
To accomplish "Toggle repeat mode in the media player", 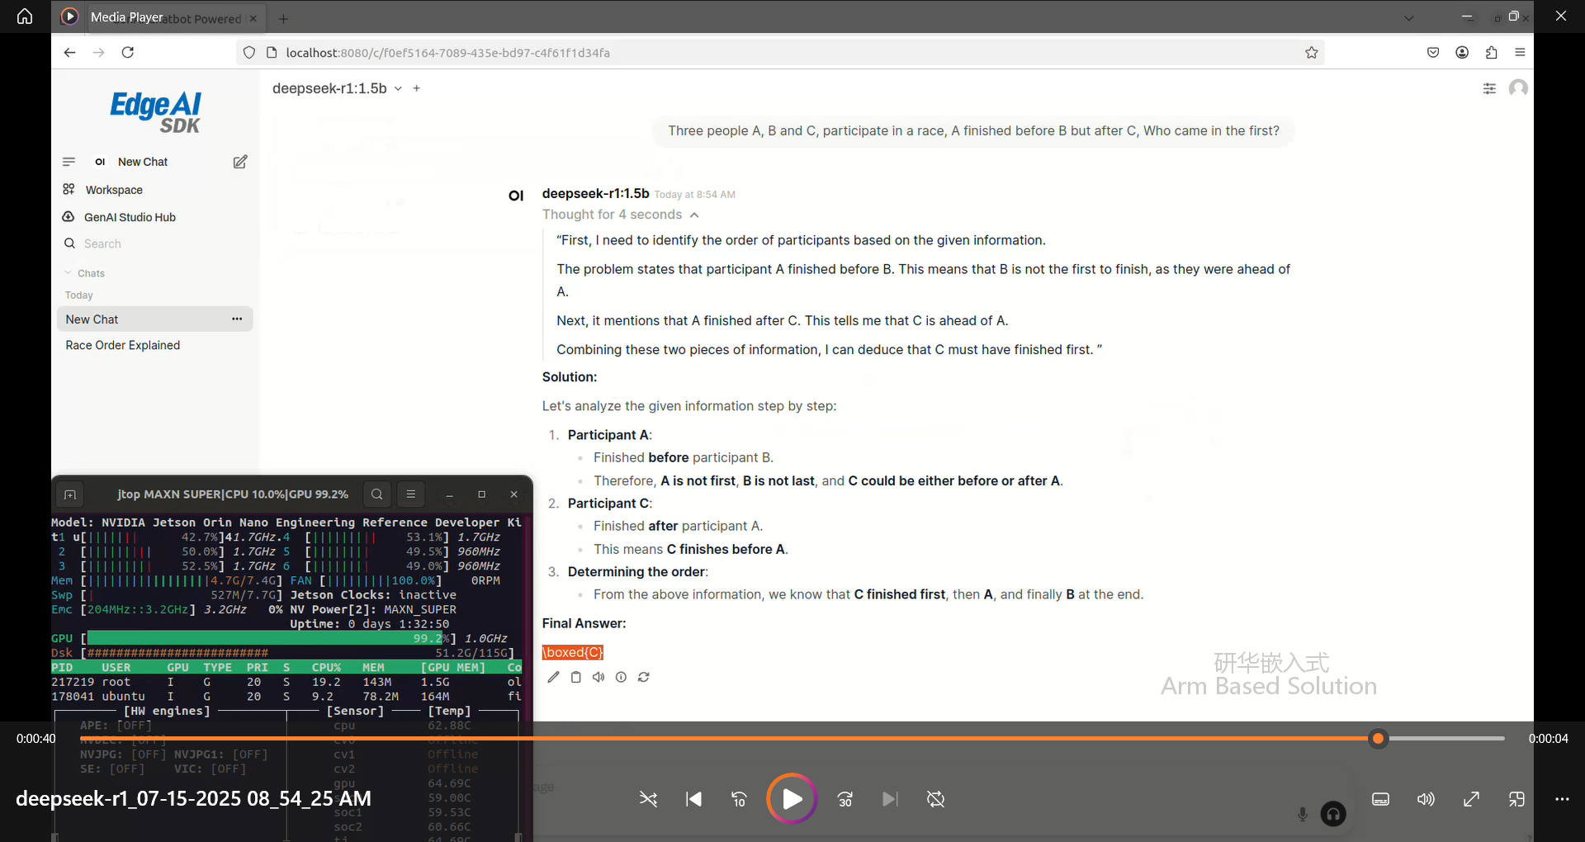I will [x=935, y=799].
